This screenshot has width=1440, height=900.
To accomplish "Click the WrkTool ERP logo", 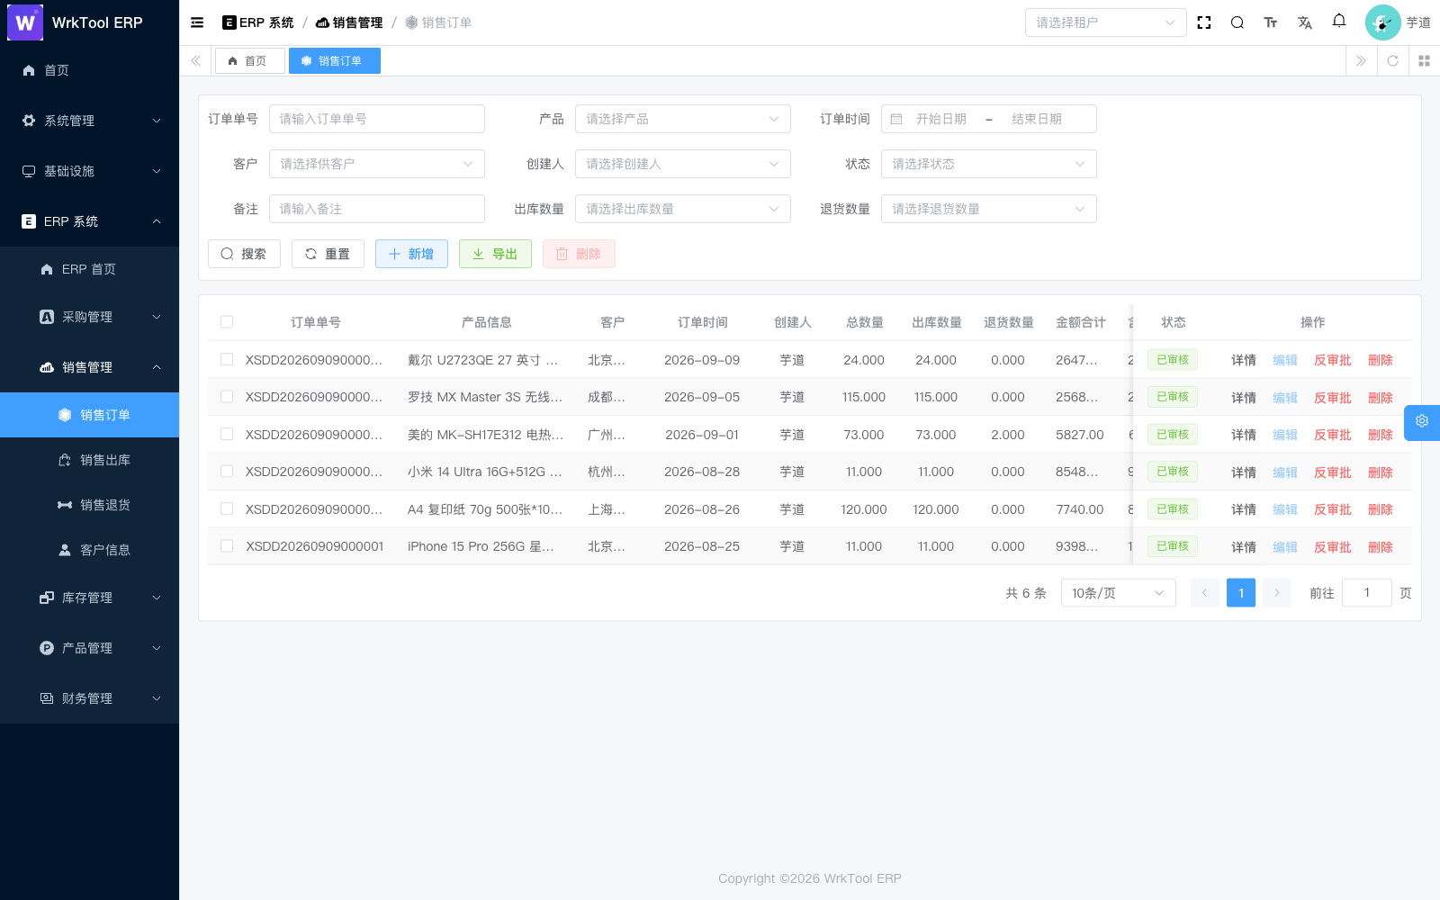I will click(25, 22).
